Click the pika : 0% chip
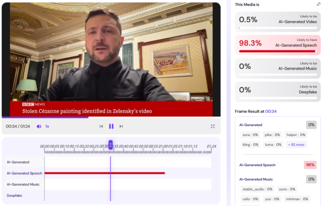The image size is (323, 206). [x=272, y=135]
